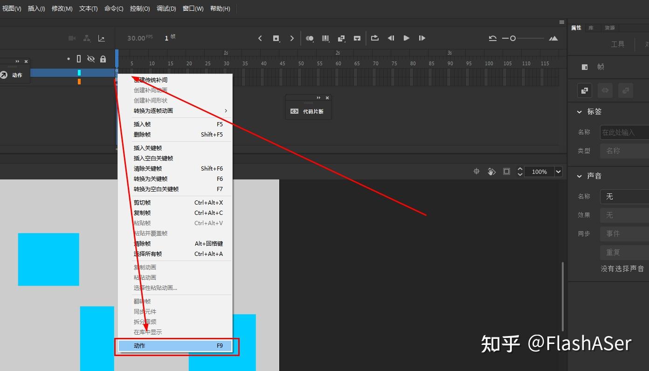Open the 同步 dropdown showing 事件

click(624, 234)
